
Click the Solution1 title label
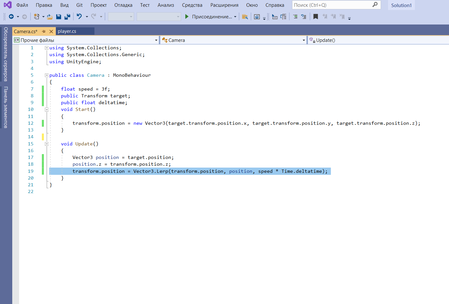tap(401, 5)
